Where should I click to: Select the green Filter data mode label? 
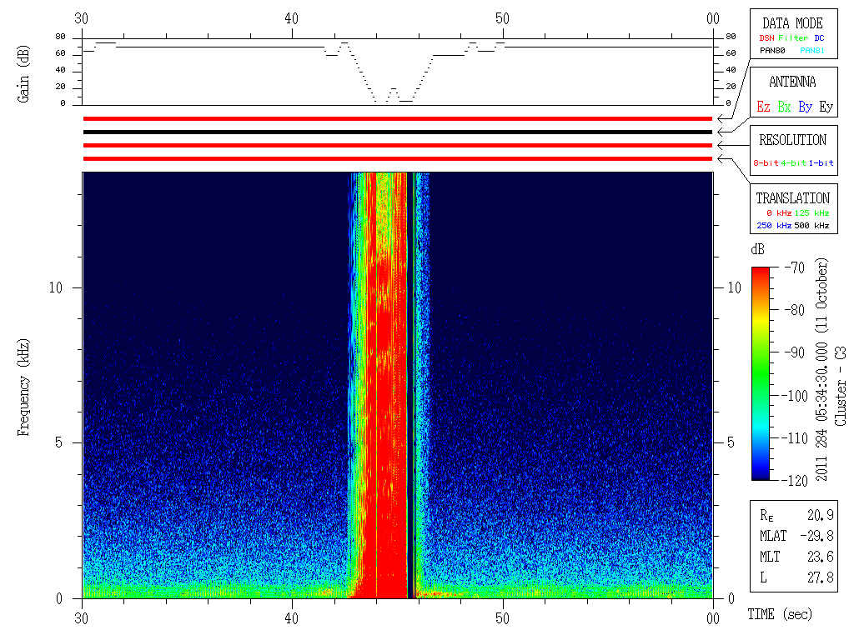[x=793, y=38]
